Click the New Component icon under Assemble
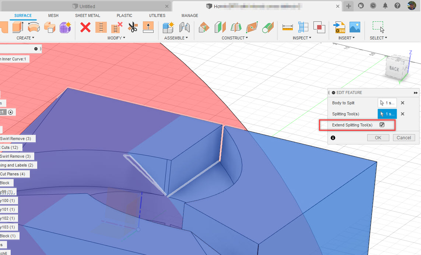The width and height of the screenshot is (421, 255). coord(168,28)
